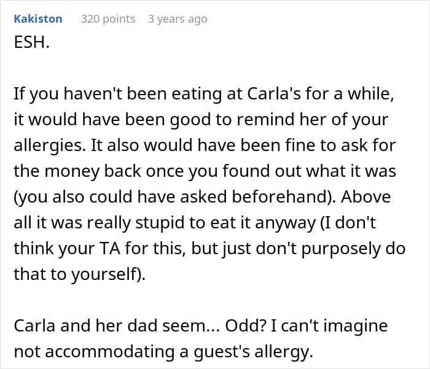Viewport: 430px width, 369px height.
Task: Click the "3 years ago" timestamp
Action: [178, 19]
